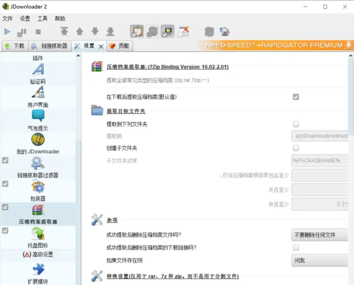The width and height of the screenshot is (354, 285).
Task: Open 高级设置 advanced settings entry
Action: (x=38, y=254)
